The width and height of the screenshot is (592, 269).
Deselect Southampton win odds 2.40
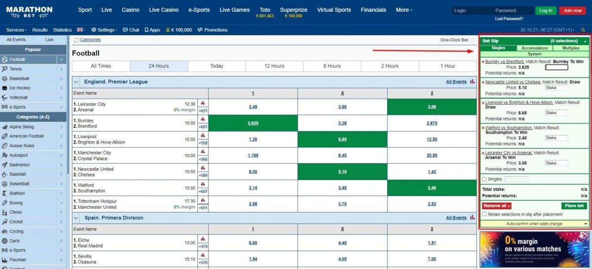432,188
